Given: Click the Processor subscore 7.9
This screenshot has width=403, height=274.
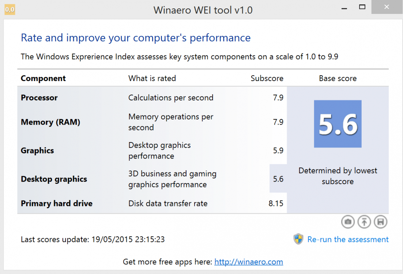Looking at the screenshot, I should point(278,98).
